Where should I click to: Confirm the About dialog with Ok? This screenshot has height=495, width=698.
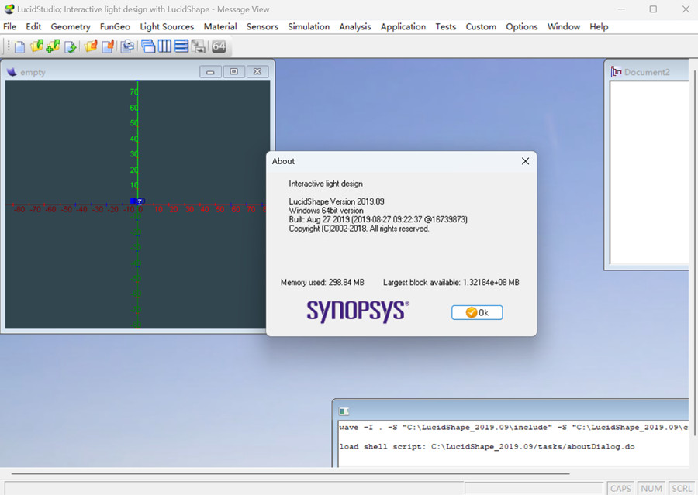point(477,313)
